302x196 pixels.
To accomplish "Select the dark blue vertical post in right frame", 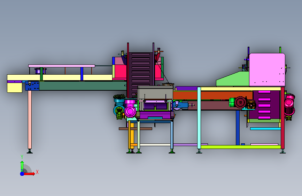I will pos(238,128).
